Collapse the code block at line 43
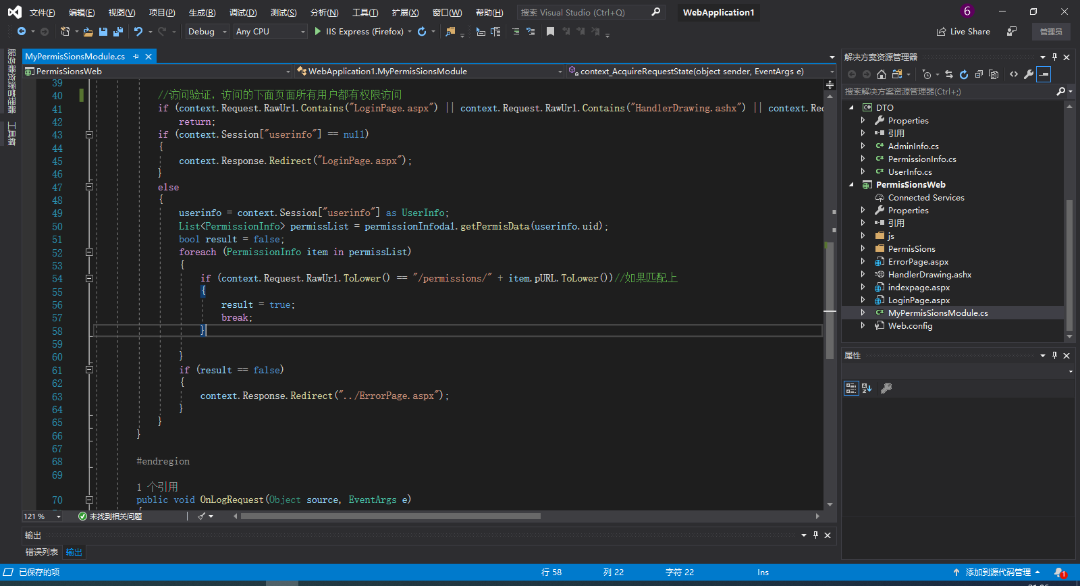1080x586 pixels. 89,135
